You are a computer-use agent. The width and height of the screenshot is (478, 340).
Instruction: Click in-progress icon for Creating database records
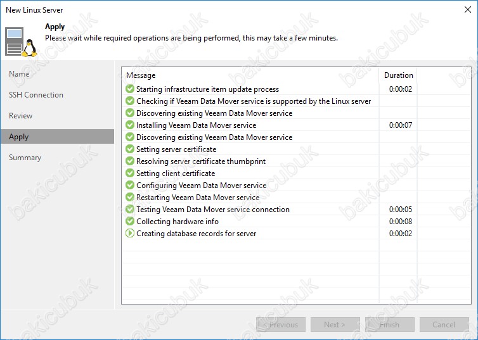[x=130, y=234]
